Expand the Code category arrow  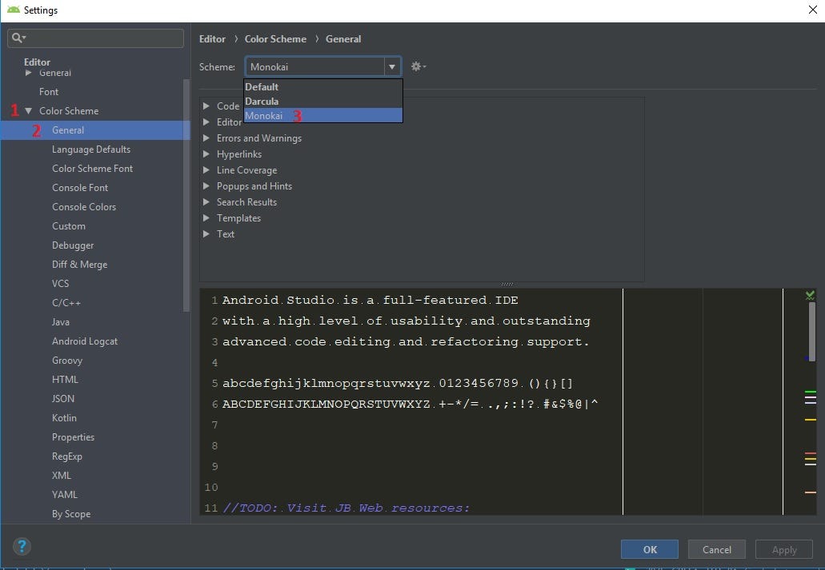click(x=206, y=106)
